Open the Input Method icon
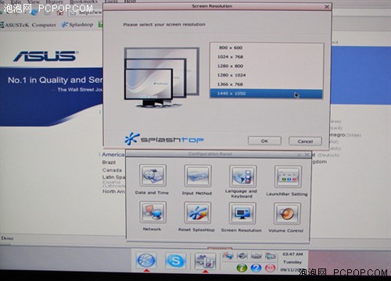 tap(198, 176)
